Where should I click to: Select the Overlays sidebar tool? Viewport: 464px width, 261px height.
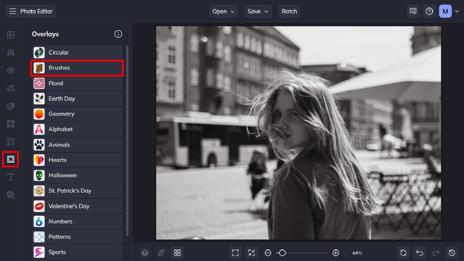(x=11, y=159)
